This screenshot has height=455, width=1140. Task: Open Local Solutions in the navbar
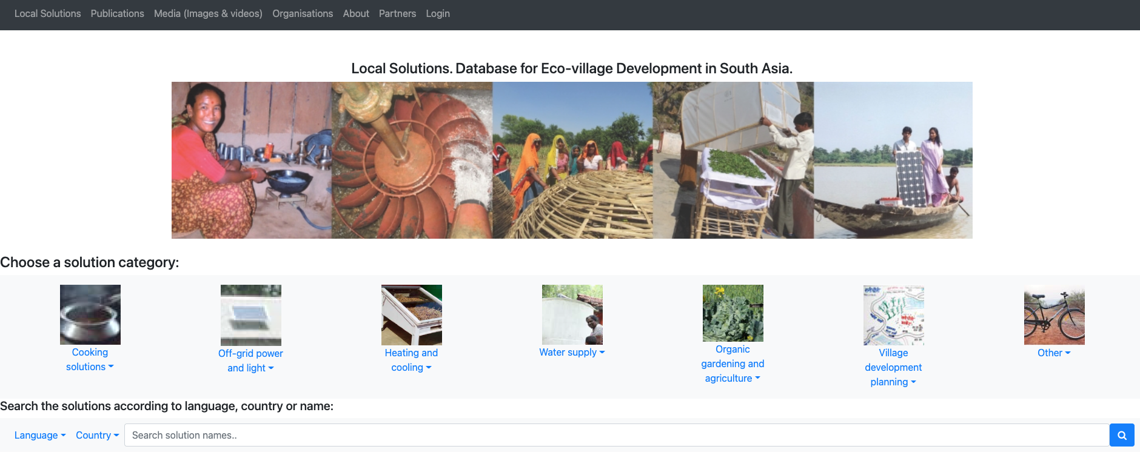(x=48, y=13)
